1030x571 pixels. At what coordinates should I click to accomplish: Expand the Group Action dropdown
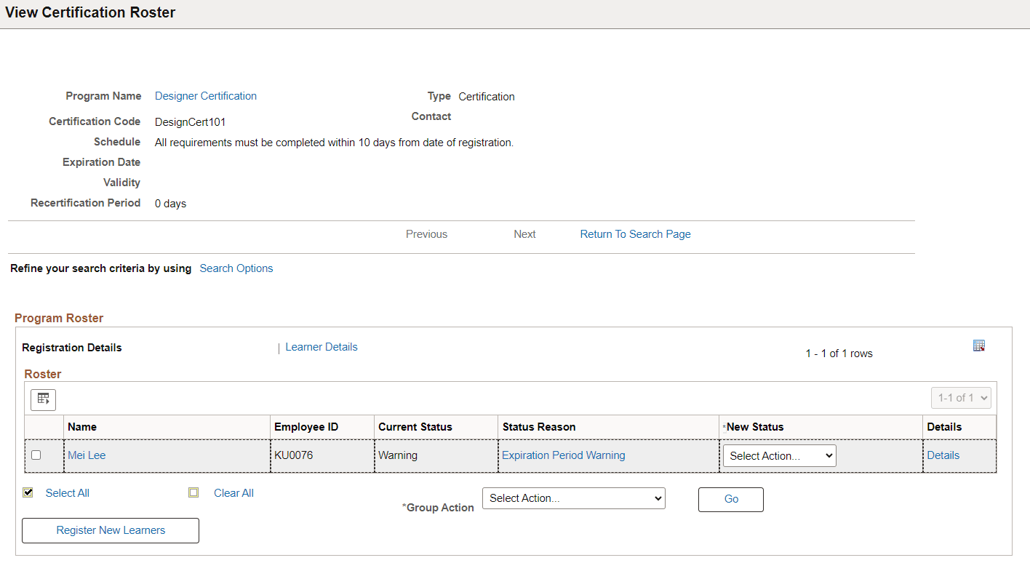point(573,498)
